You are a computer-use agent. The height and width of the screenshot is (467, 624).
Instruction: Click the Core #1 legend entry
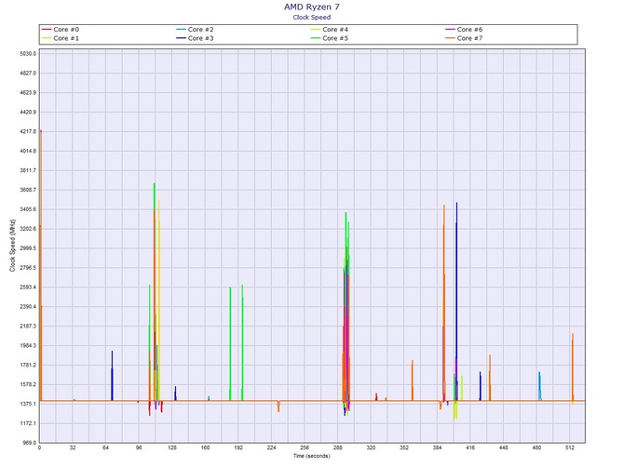[61, 38]
